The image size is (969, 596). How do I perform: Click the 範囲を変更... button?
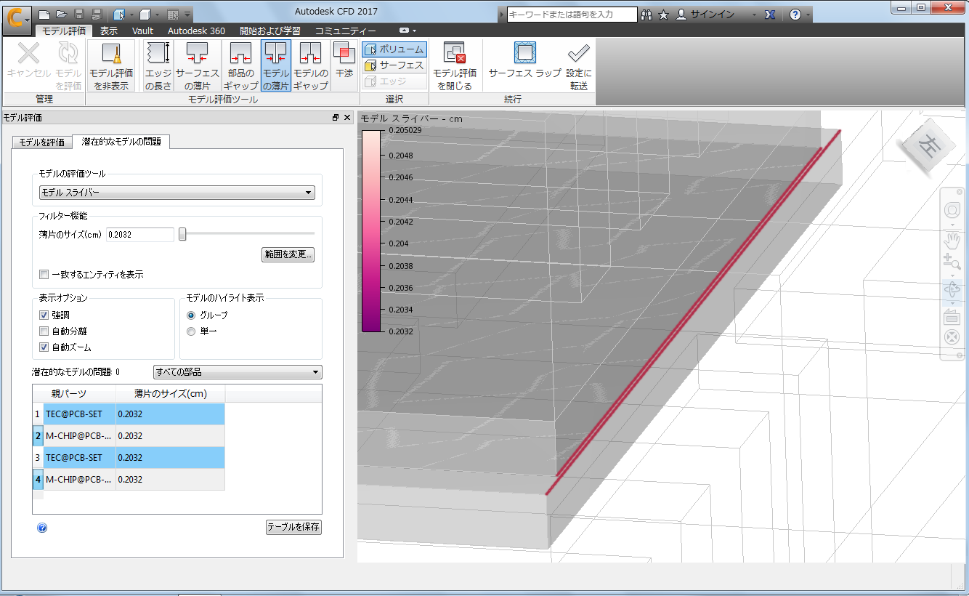click(288, 254)
